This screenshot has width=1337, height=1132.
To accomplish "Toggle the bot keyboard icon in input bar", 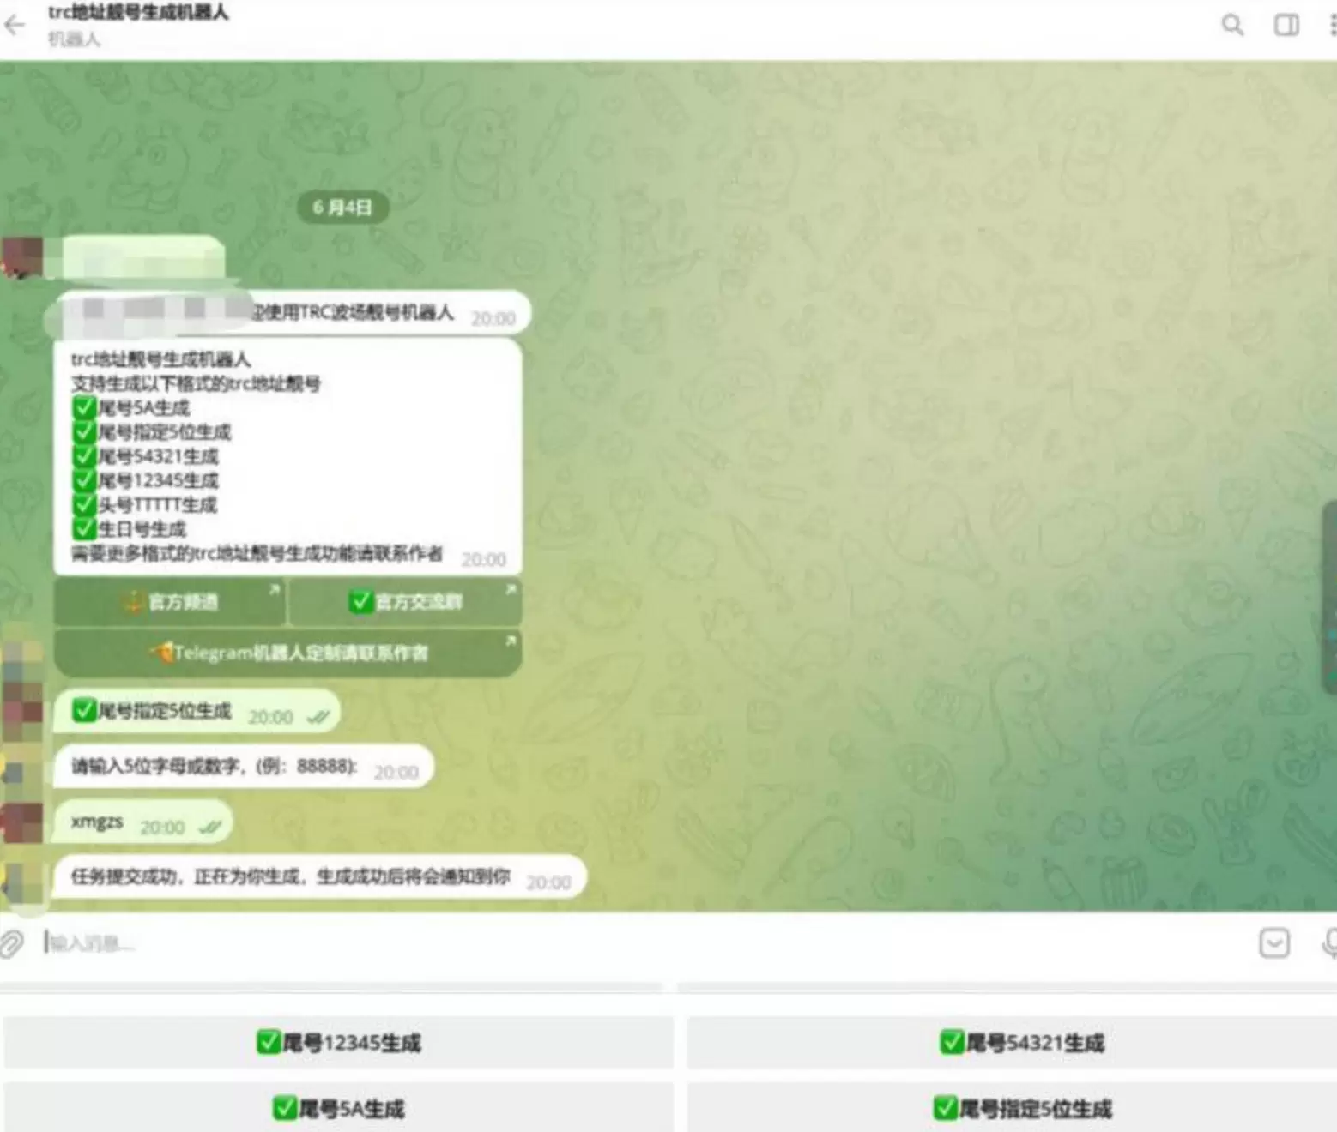I will click(x=1274, y=942).
